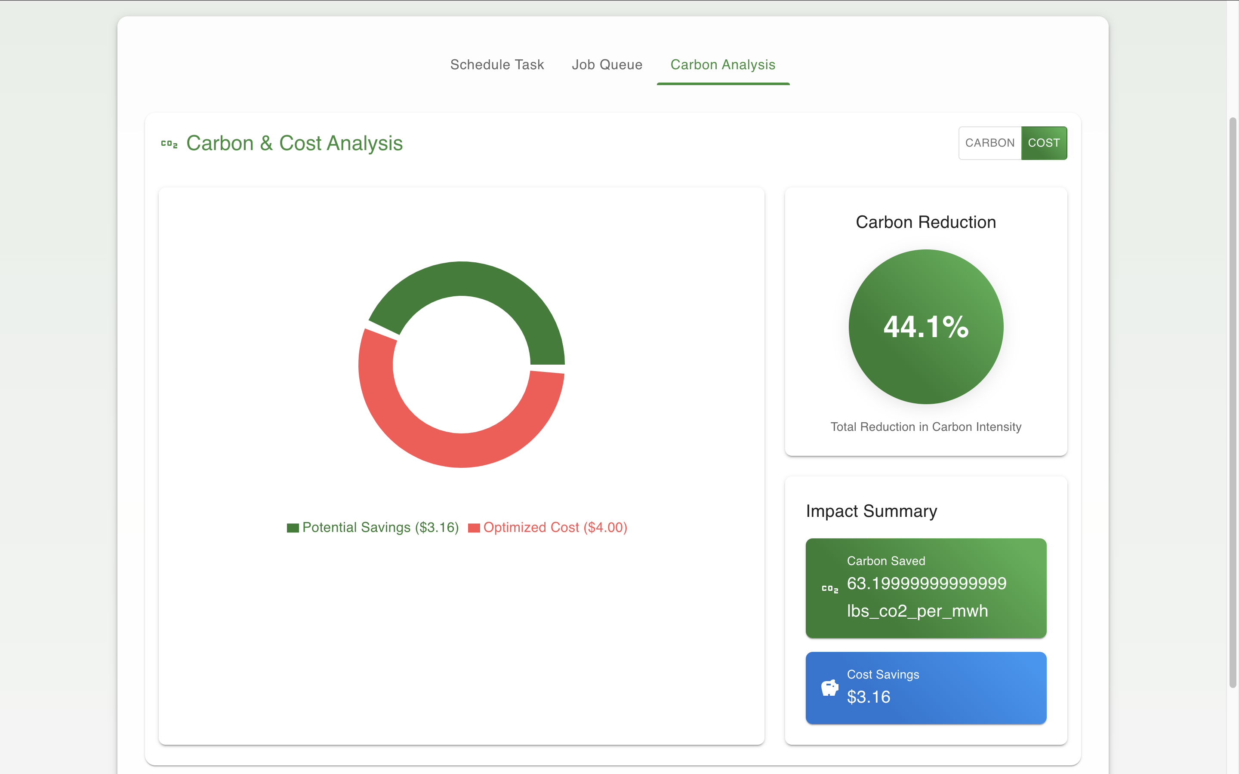Click the Impact Summary heading
Screen dimensions: 1239x774
[x=872, y=511]
